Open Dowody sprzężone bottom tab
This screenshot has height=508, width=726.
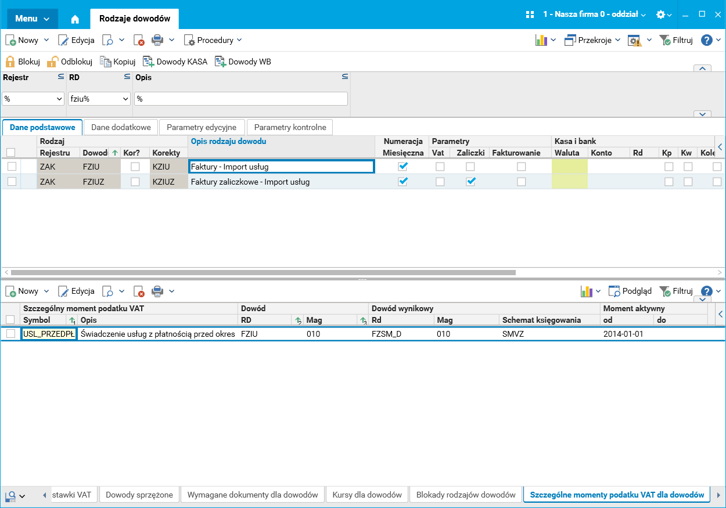coord(139,495)
